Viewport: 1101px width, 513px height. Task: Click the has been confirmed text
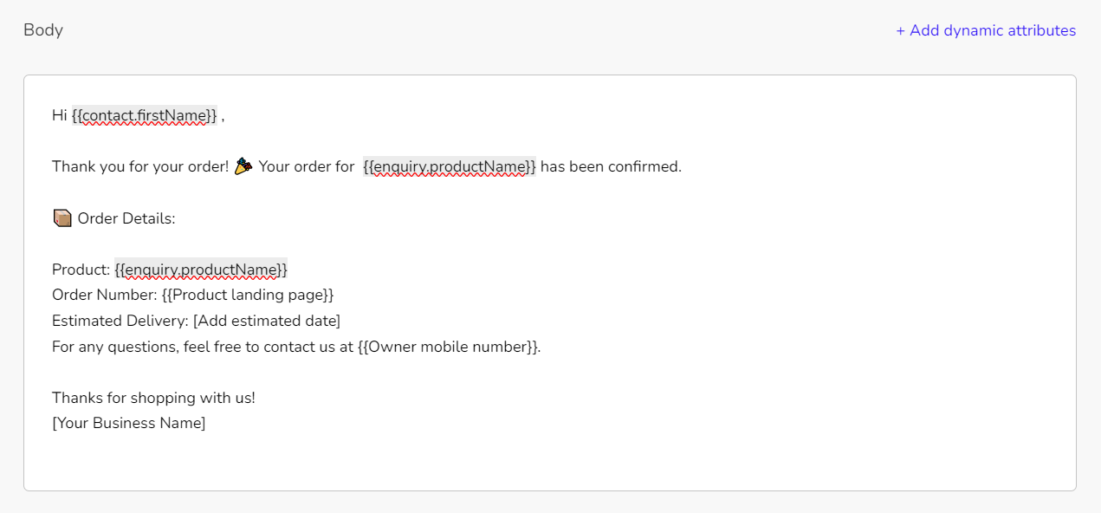point(611,166)
